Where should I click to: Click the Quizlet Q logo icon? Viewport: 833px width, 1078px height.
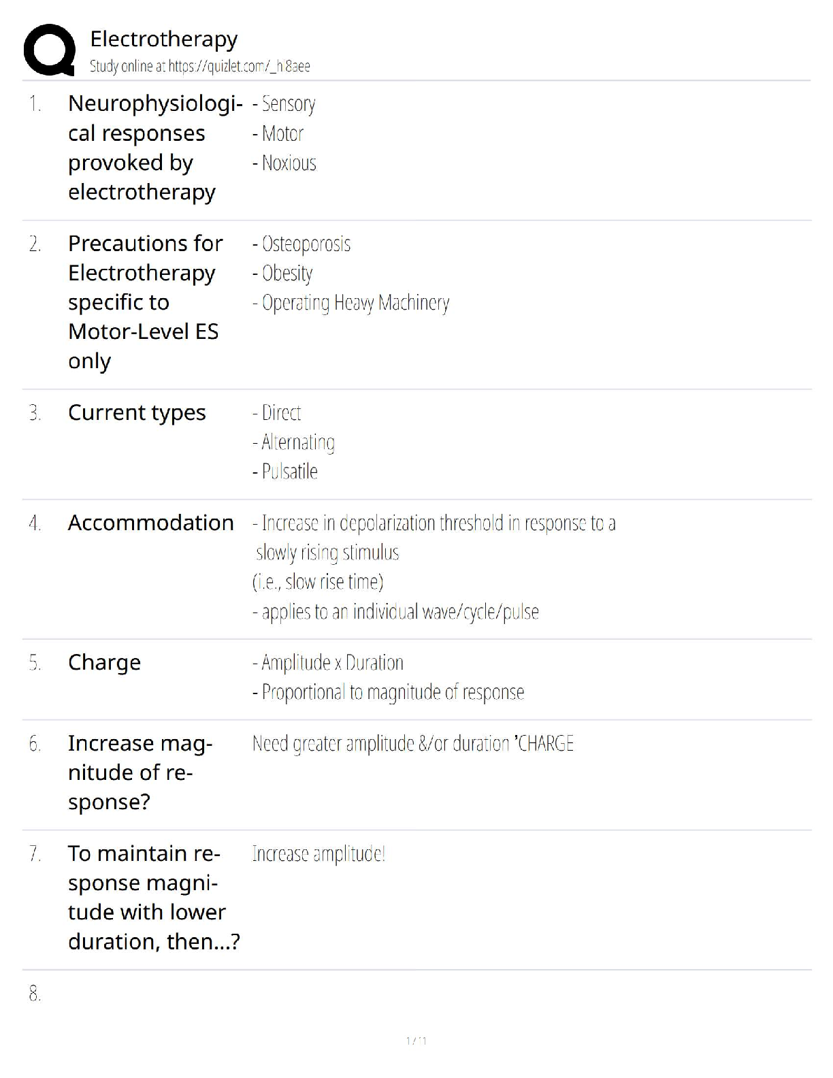click(x=49, y=50)
